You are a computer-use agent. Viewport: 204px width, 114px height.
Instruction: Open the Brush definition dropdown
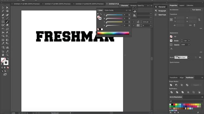[x=189, y=57]
